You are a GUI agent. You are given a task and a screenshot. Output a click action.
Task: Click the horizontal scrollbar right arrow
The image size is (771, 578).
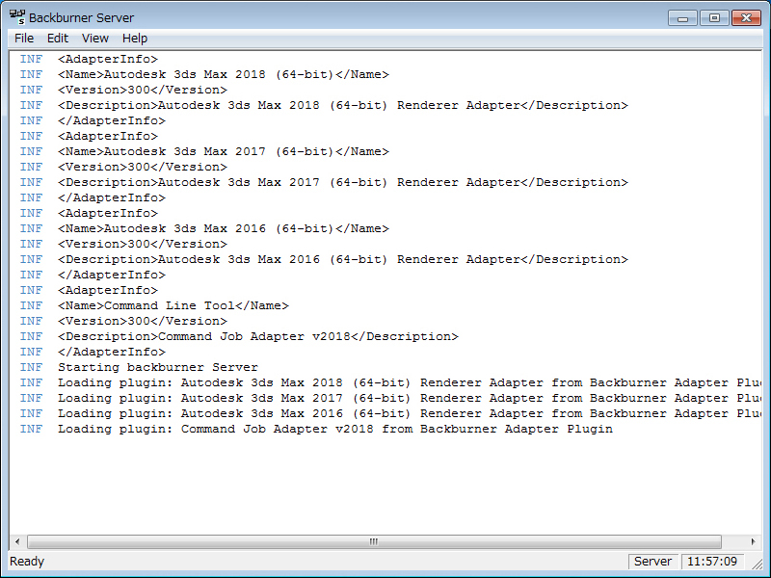coord(754,541)
